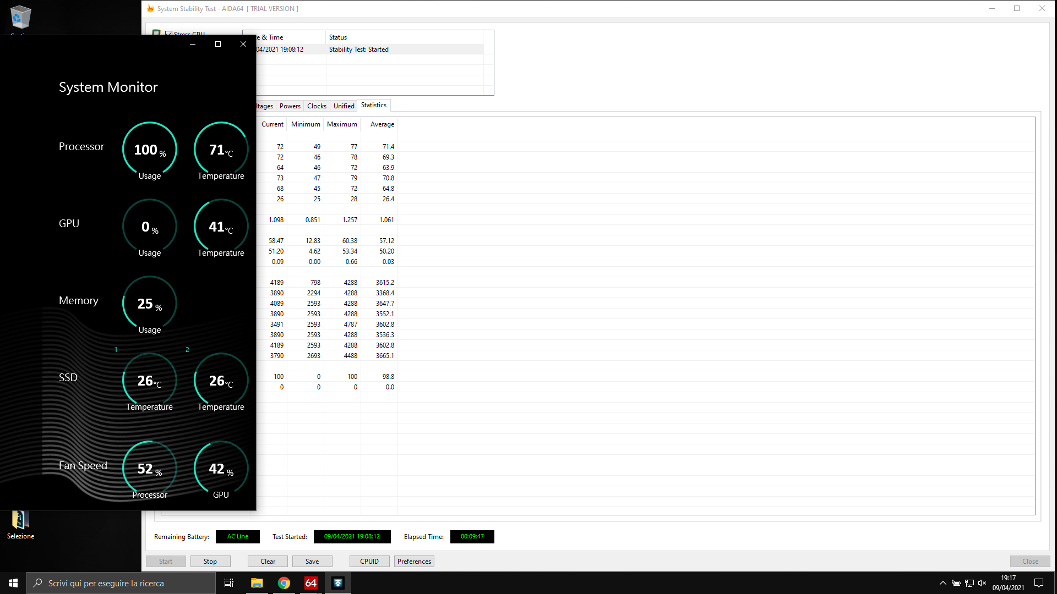
Task: Open File Explorer from the taskbar
Action: coord(257,583)
